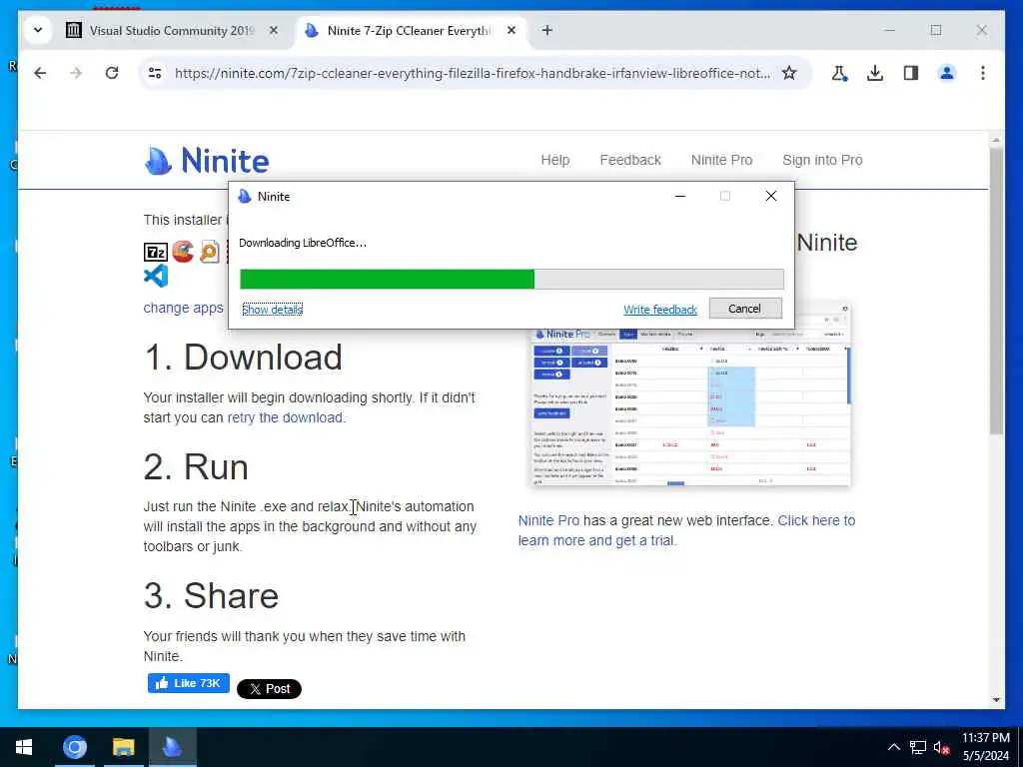Open Chrome Labs flask icon
The width and height of the screenshot is (1023, 767).
pos(839,73)
